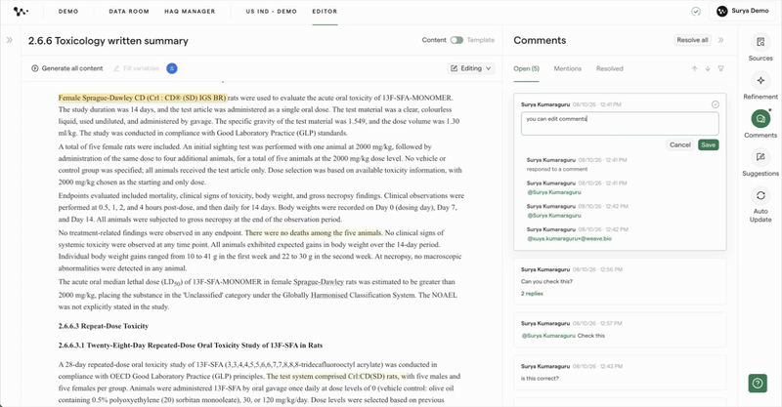Click Fill variables

coord(137,68)
